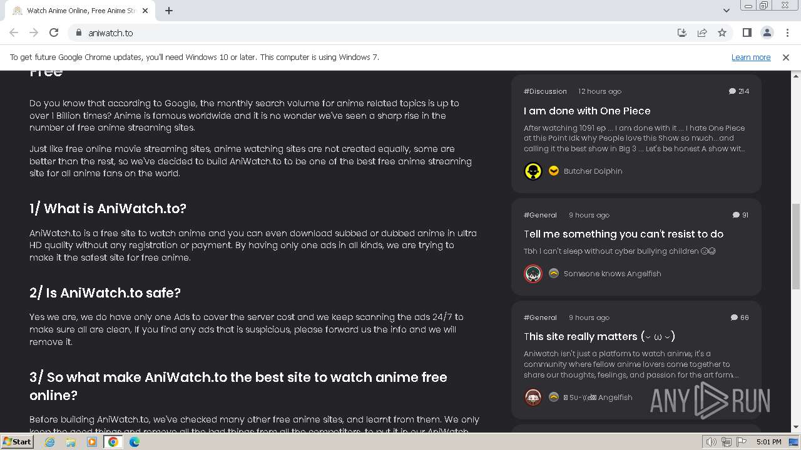The width and height of the screenshot is (801, 450).
Task: Open Butcher Dolphin's yellow avatar
Action: click(533, 171)
